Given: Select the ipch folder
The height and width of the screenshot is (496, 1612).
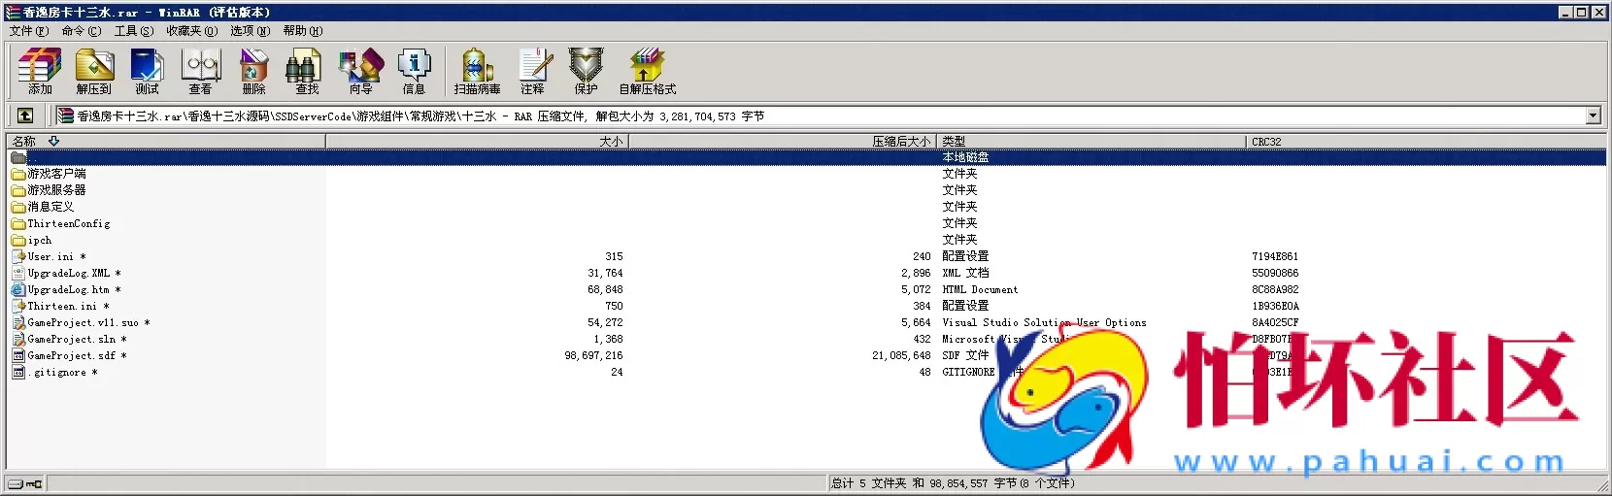Looking at the screenshot, I should click(40, 240).
